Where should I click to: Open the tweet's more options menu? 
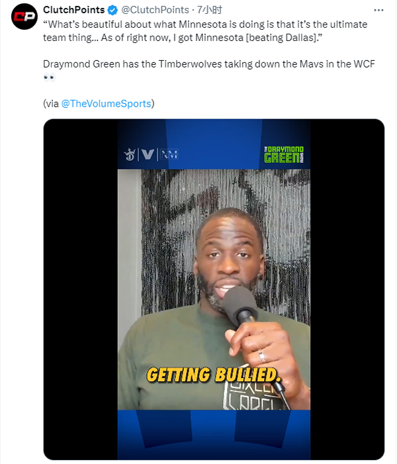click(x=378, y=11)
